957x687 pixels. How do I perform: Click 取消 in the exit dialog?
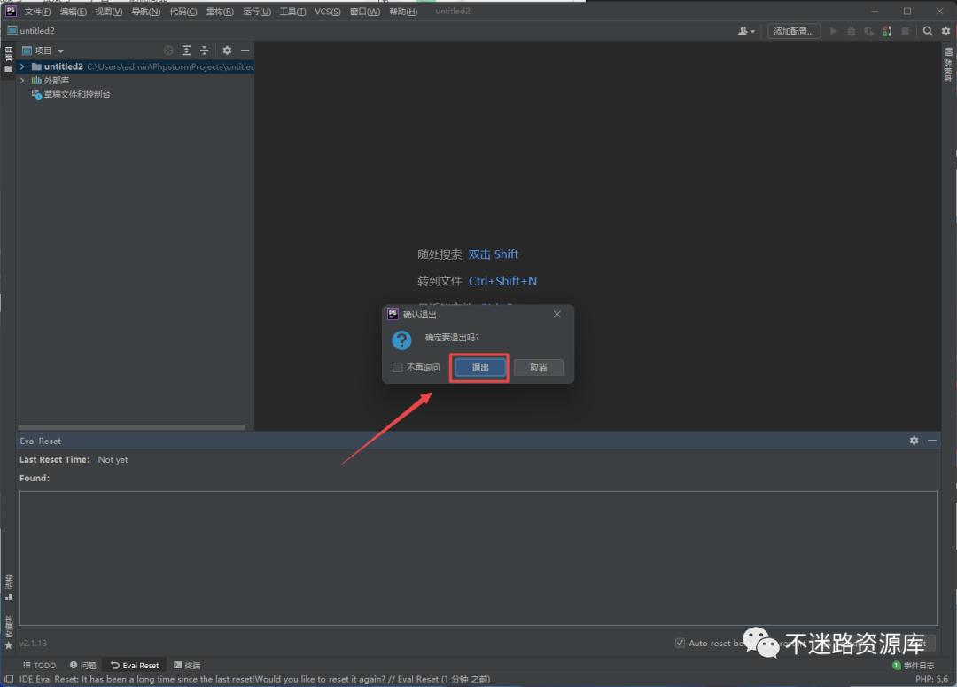(538, 368)
